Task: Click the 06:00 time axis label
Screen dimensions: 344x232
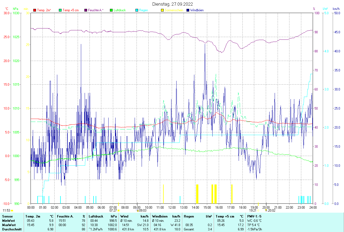Action: click(101, 207)
